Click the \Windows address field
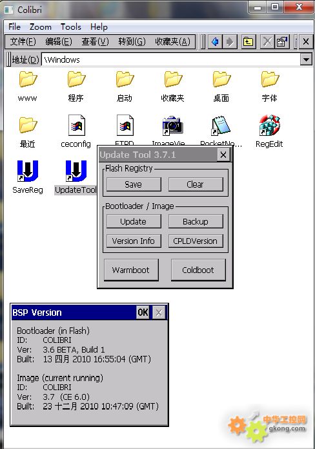 [x=171, y=60]
